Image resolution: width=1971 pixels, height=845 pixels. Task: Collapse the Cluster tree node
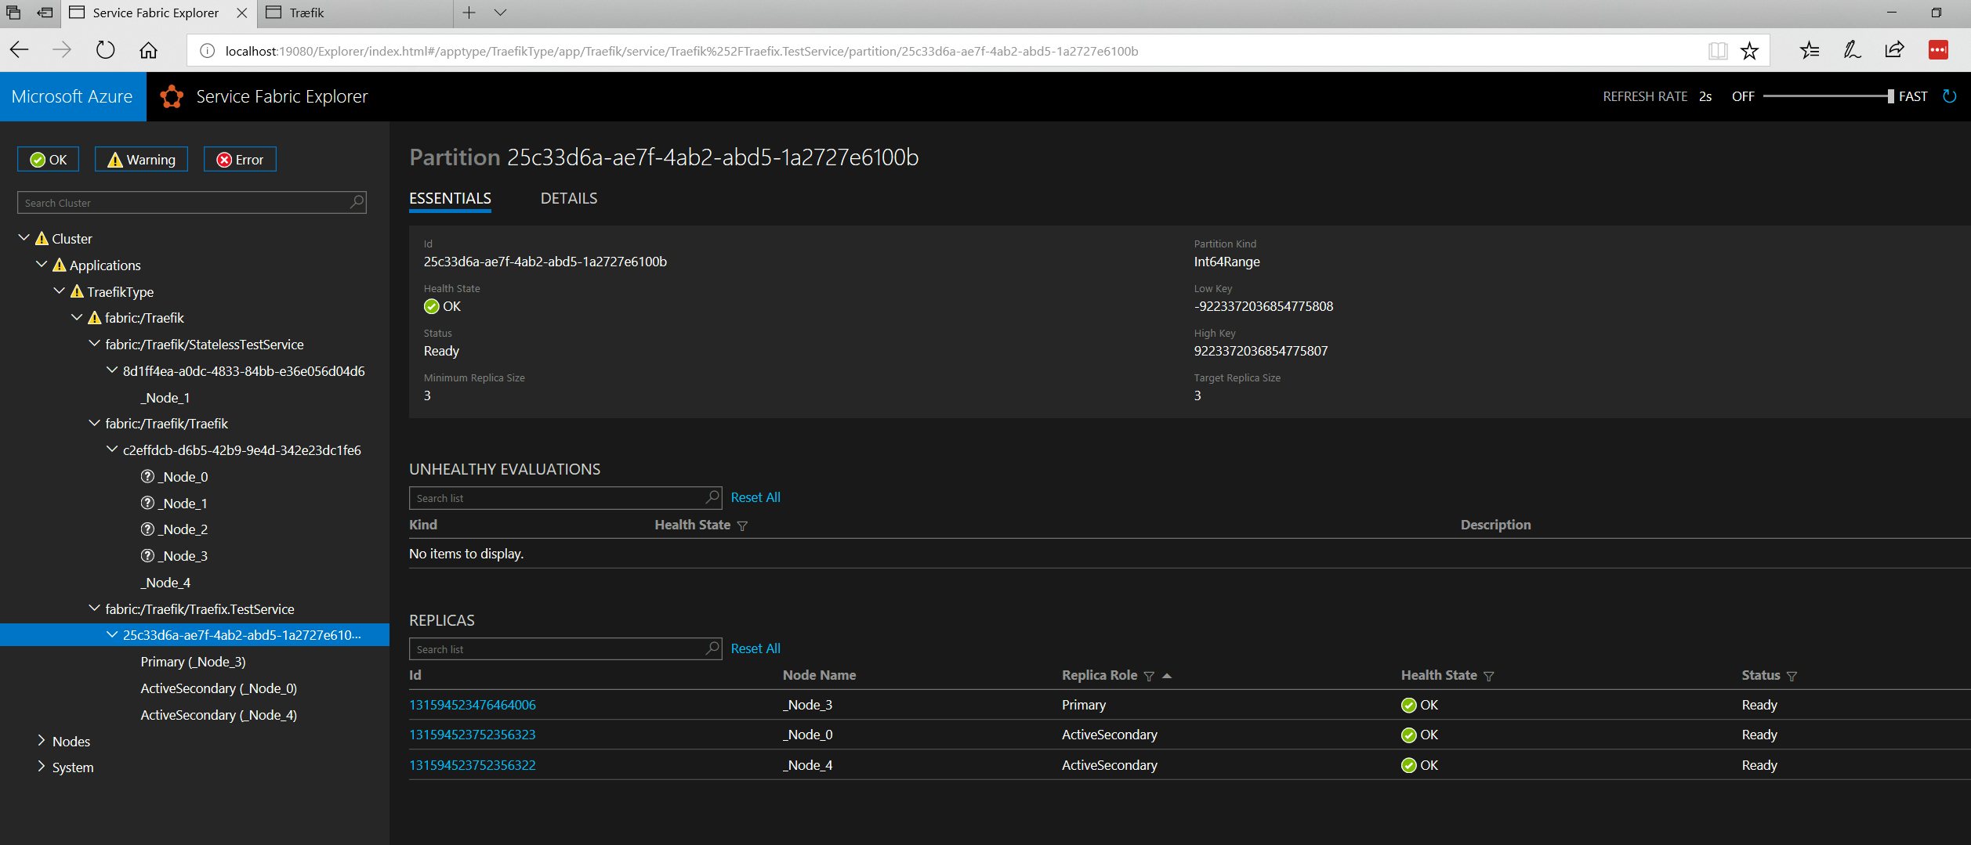click(x=24, y=237)
